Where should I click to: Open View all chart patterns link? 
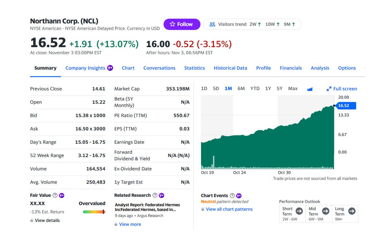pyautogui.click(x=229, y=209)
